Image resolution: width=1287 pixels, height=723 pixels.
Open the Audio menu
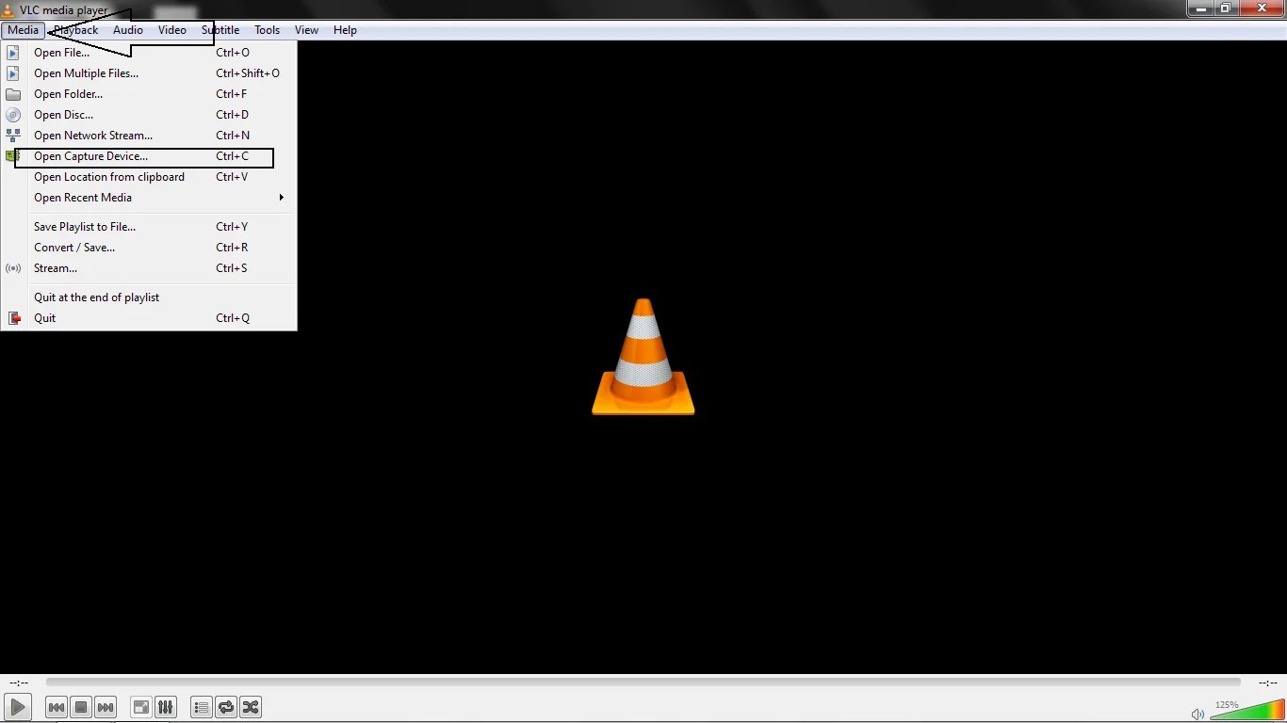[128, 30]
